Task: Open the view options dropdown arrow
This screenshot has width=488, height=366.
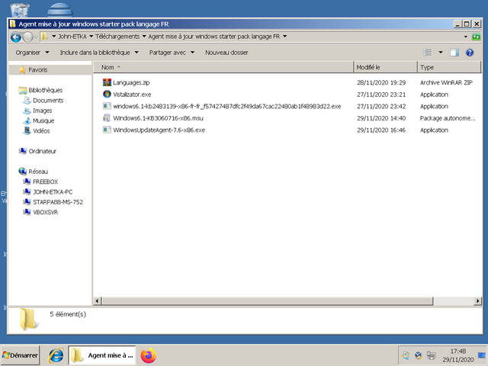Action: point(441,53)
